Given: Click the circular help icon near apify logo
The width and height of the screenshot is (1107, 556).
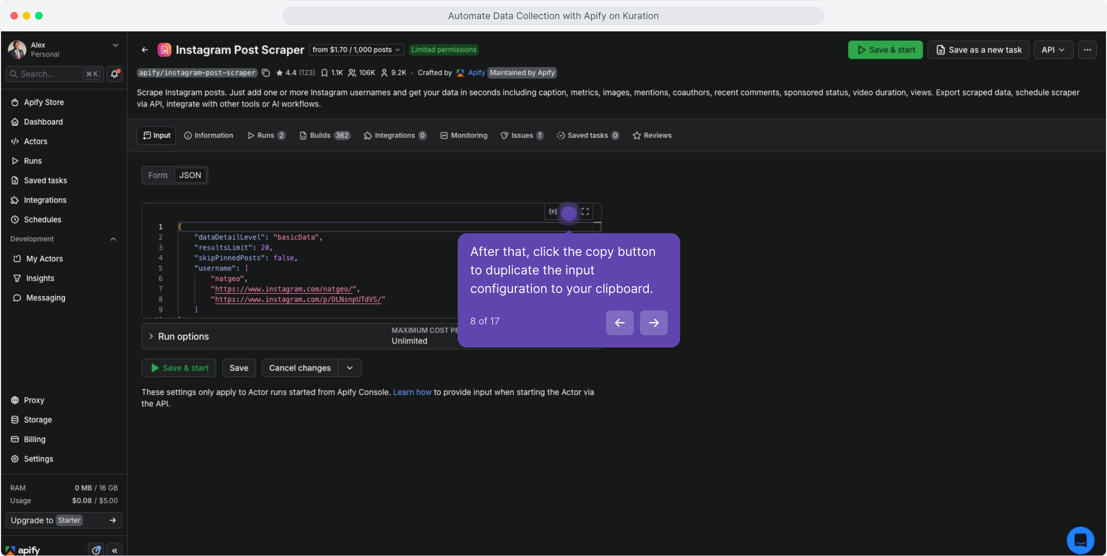Looking at the screenshot, I should point(96,550).
